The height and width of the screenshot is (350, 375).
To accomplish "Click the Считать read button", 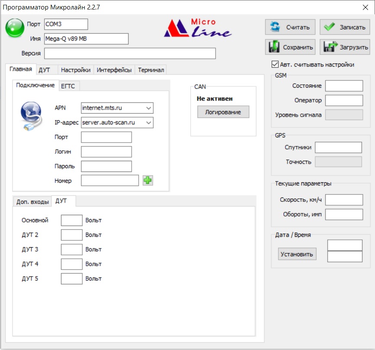I will click(290, 27).
